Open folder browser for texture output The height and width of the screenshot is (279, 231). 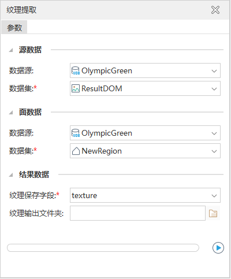[213, 213]
